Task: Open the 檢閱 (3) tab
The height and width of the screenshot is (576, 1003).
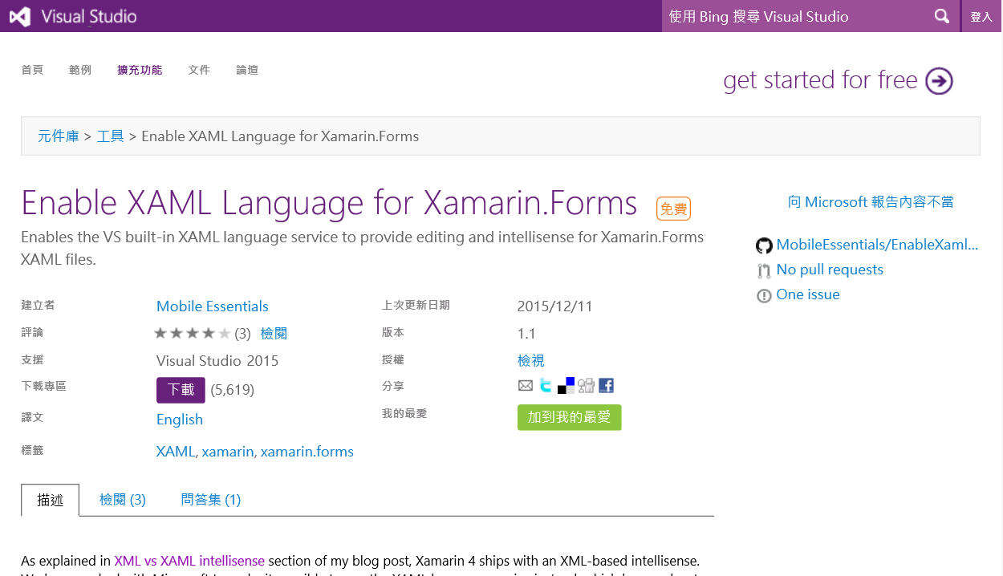Action: tap(123, 500)
